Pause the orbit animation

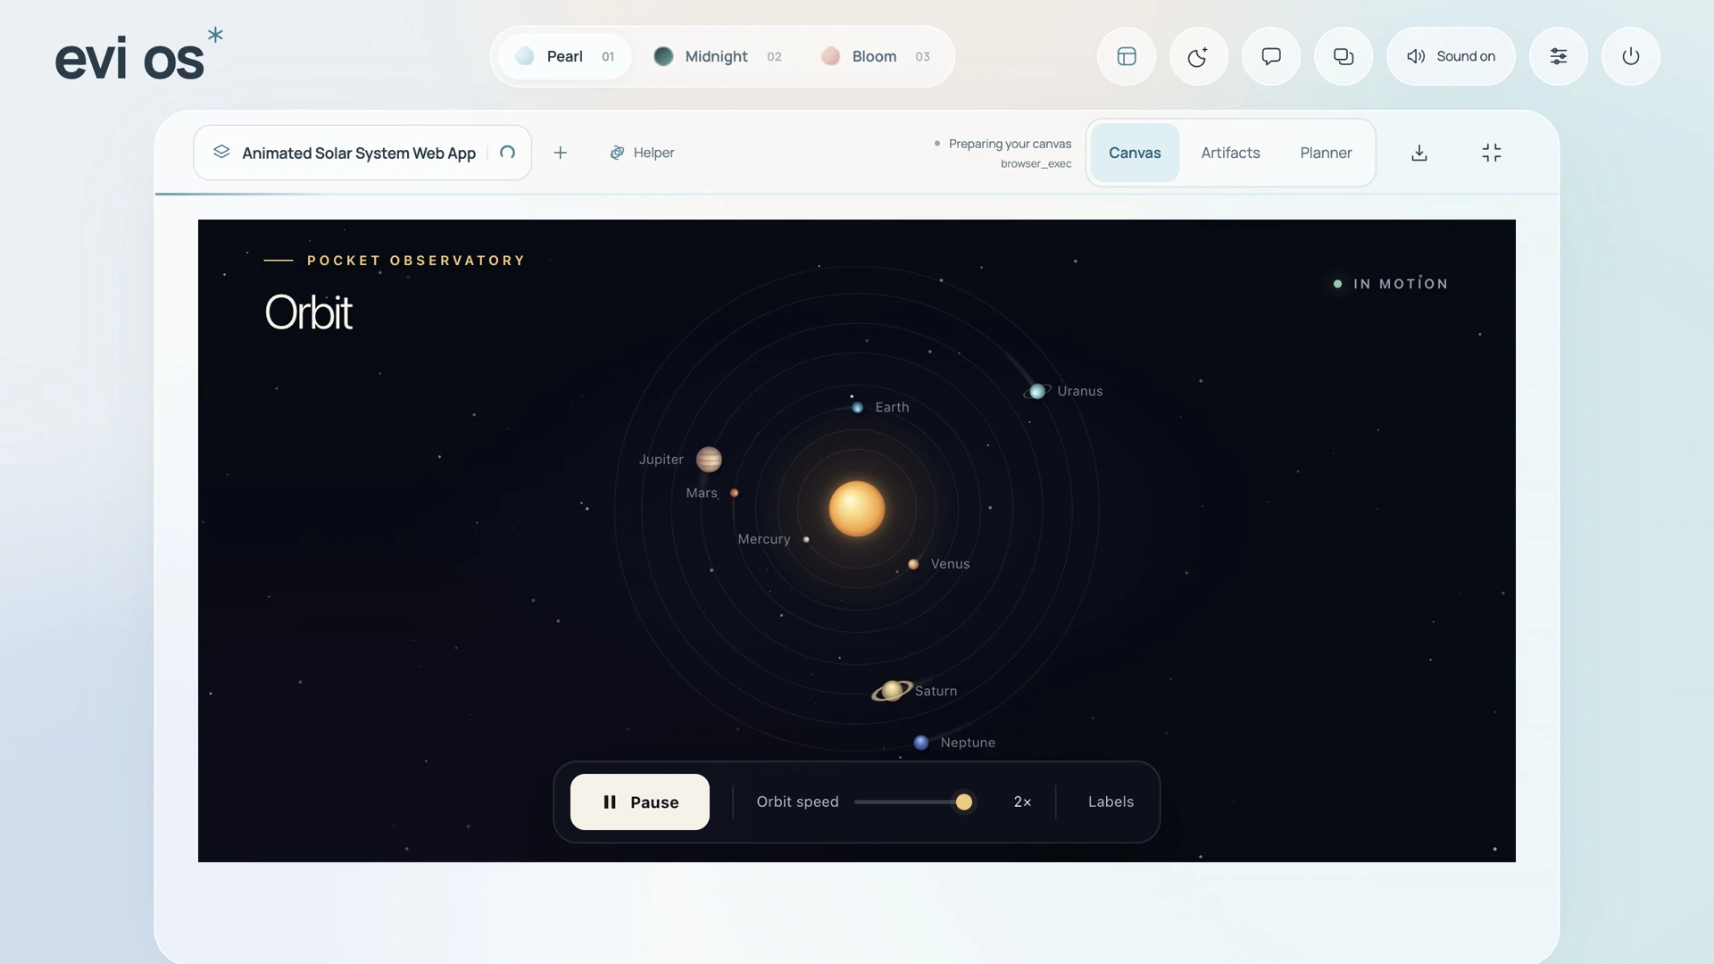(x=640, y=802)
